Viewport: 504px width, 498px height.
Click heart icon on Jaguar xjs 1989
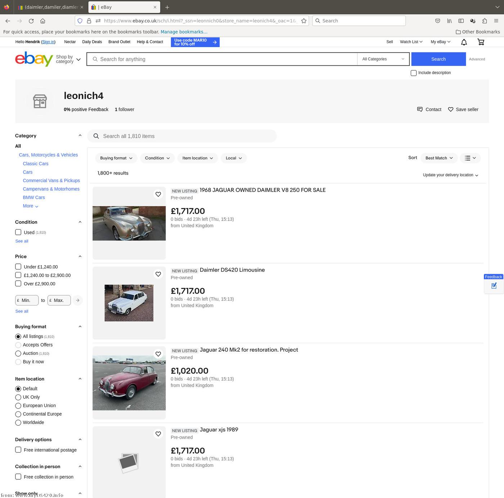[x=158, y=434]
